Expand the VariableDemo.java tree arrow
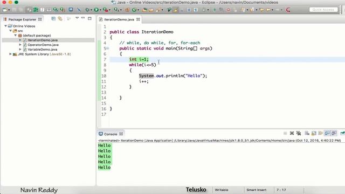 pos(20,49)
